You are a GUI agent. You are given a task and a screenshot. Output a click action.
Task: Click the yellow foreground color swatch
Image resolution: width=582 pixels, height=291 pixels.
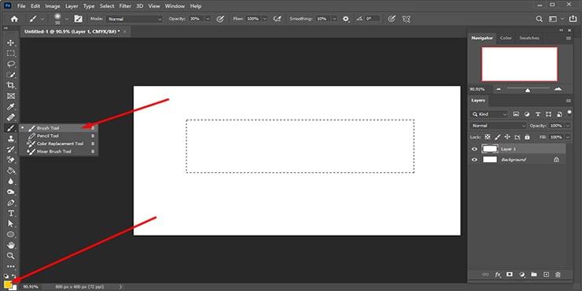7,285
